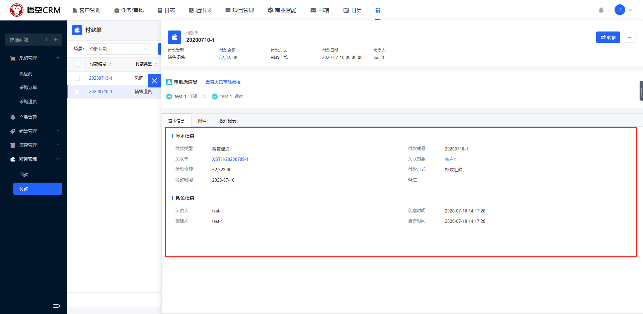Check the row checkbox for 20200710-1
The height and width of the screenshot is (314, 643).
(x=77, y=92)
